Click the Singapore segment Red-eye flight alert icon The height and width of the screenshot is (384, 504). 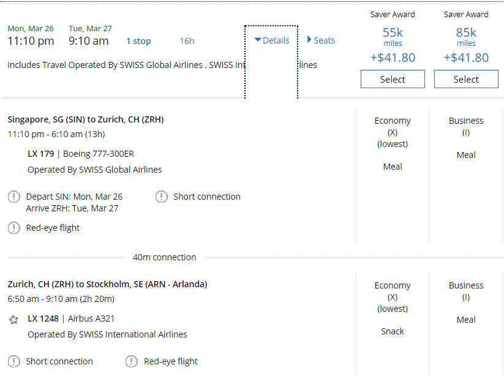13,228
